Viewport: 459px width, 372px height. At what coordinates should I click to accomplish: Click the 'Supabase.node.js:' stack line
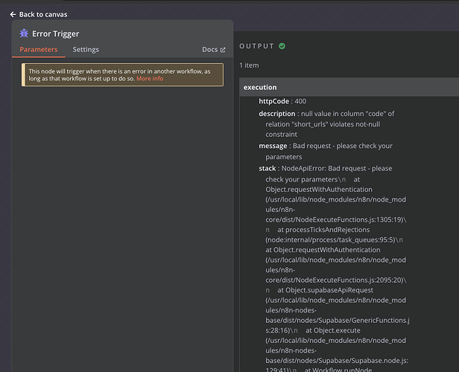point(337,361)
